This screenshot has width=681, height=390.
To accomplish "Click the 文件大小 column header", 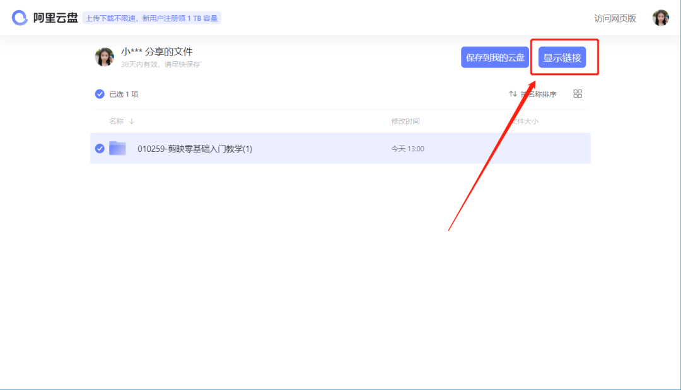I will point(524,121).
